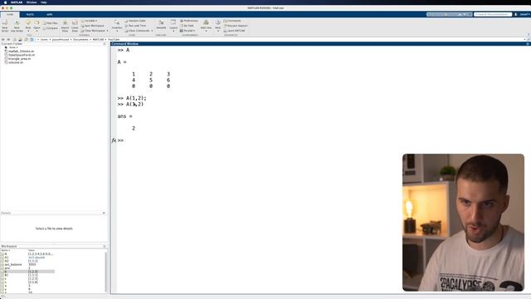Go forward using the address bar forward arrow
Image resolution: width=531 pixels, height=299 pixels.
coord(8,39)
